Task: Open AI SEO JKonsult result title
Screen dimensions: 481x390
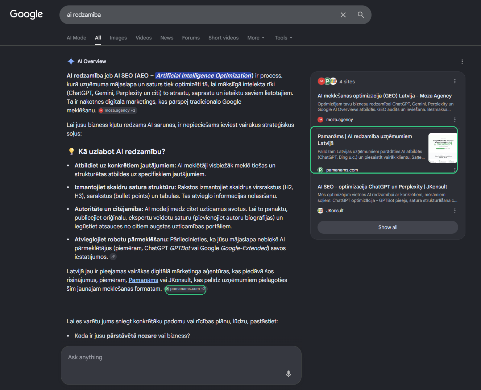Action: (382, 187)
